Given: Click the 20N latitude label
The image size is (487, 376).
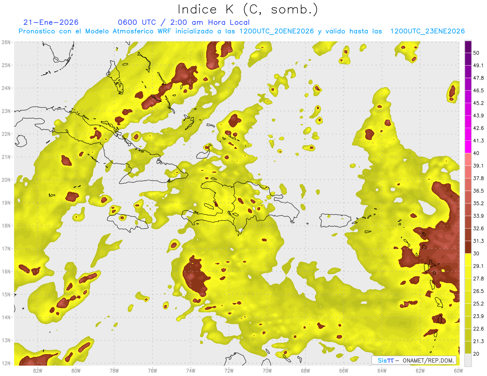Looking at the screenshot, I should click(x=6, y=180).
